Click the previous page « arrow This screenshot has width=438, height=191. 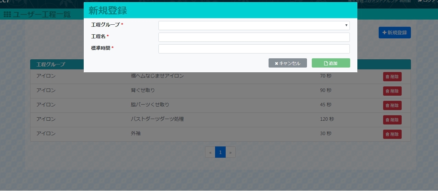pos(210,152)
